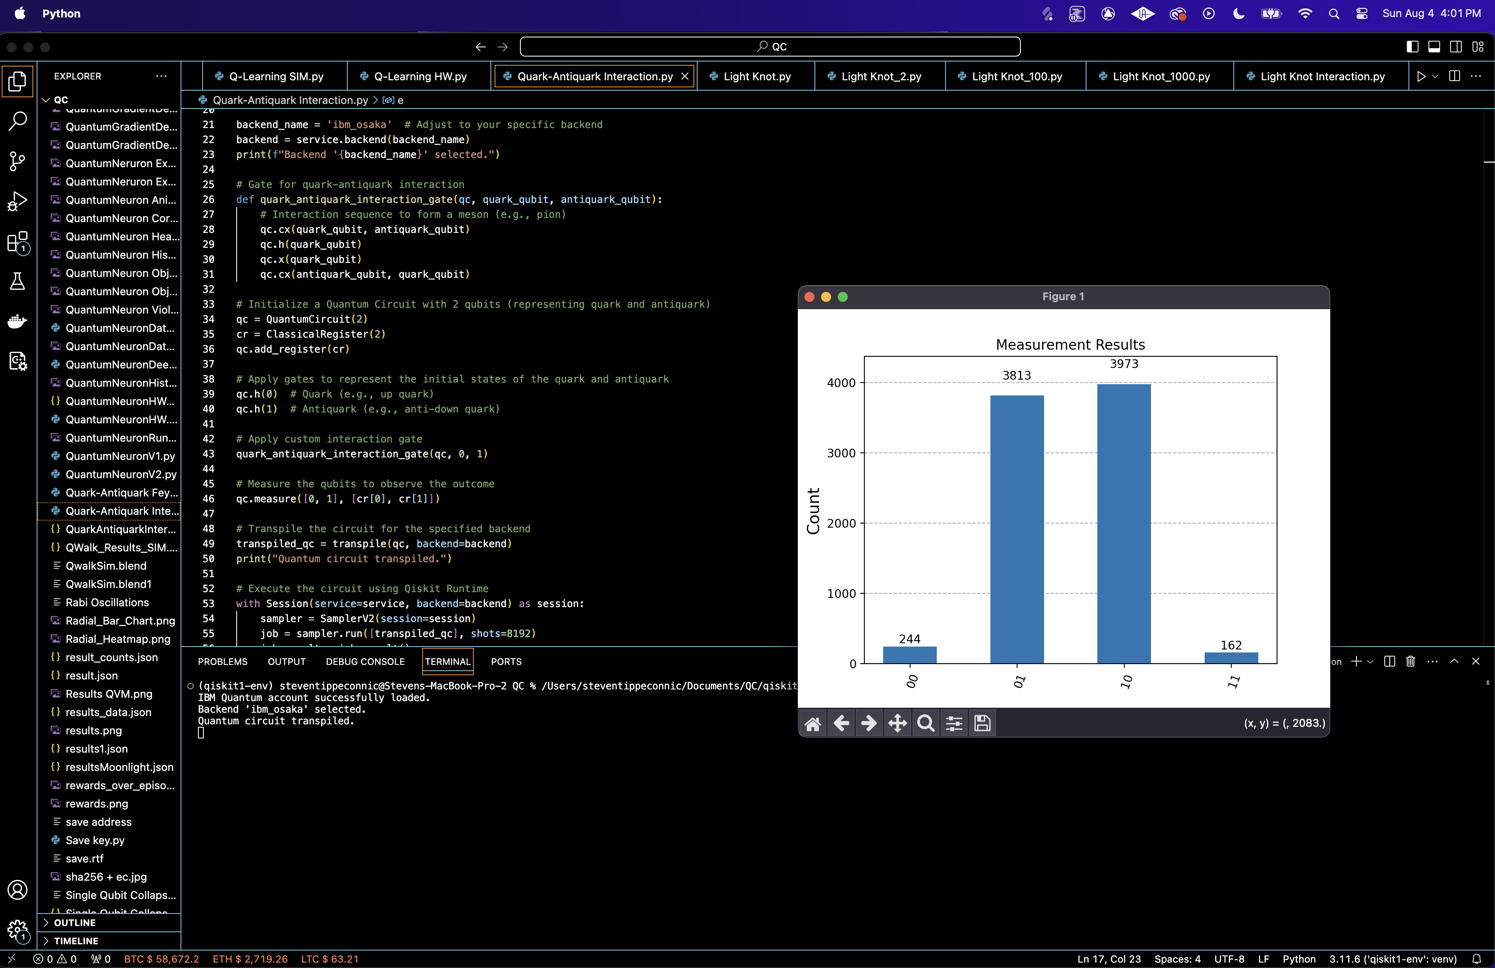The width and height of the screenshot is (1495, 968).
Task: Click Ln 17, Col 23 in status bar
Action: tap(1109, 958)
